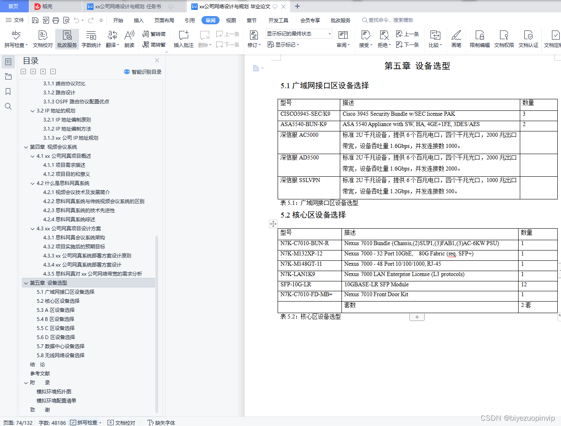Image resolution: width=561 pixels, height=426 pixels.
Task: Collapse the 第五章 设备选型 chapter node
Action: tap(26, 283)
